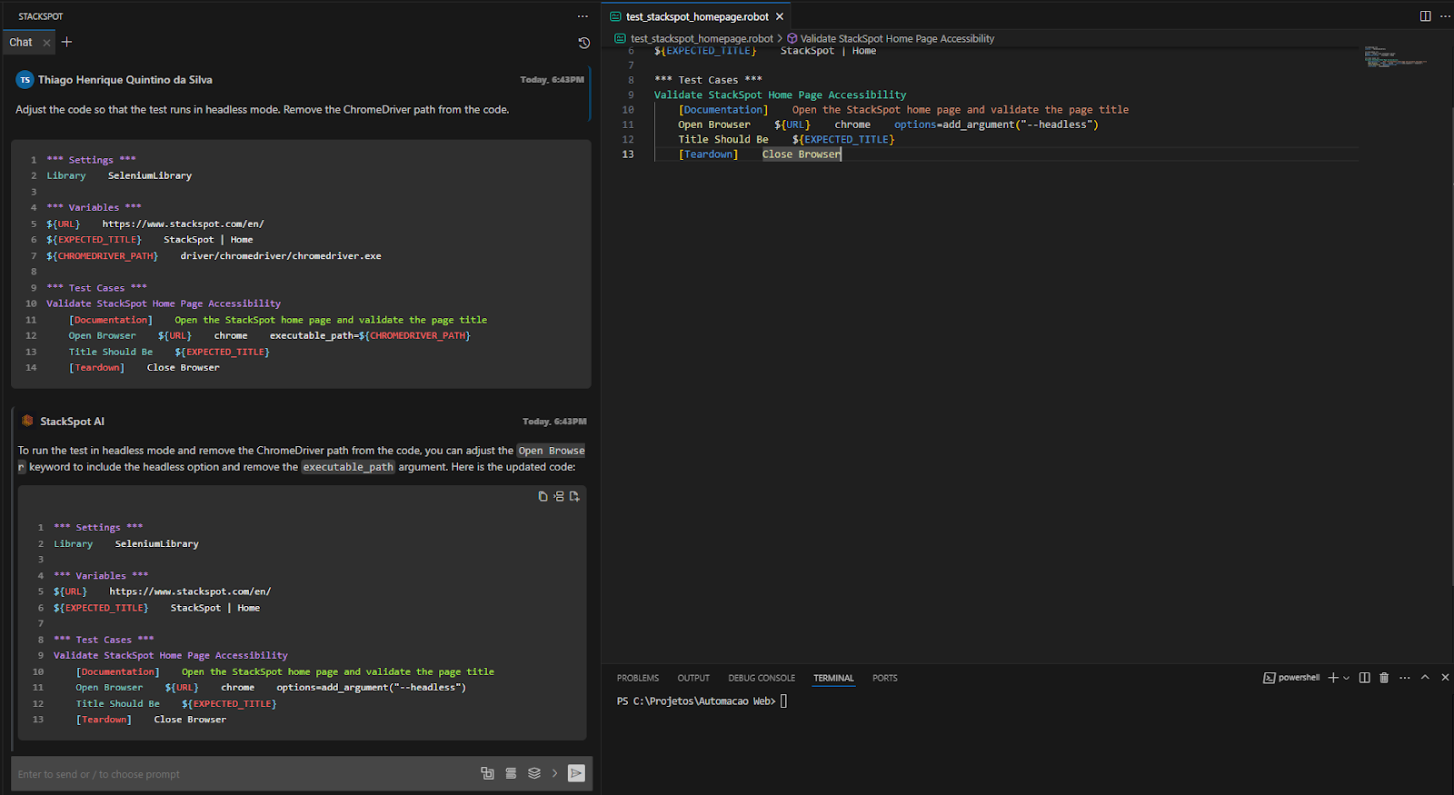Image resolution: width=1454 pixels, height=795 pixels.
Task: Close the Chat tab
Action: 46,43
